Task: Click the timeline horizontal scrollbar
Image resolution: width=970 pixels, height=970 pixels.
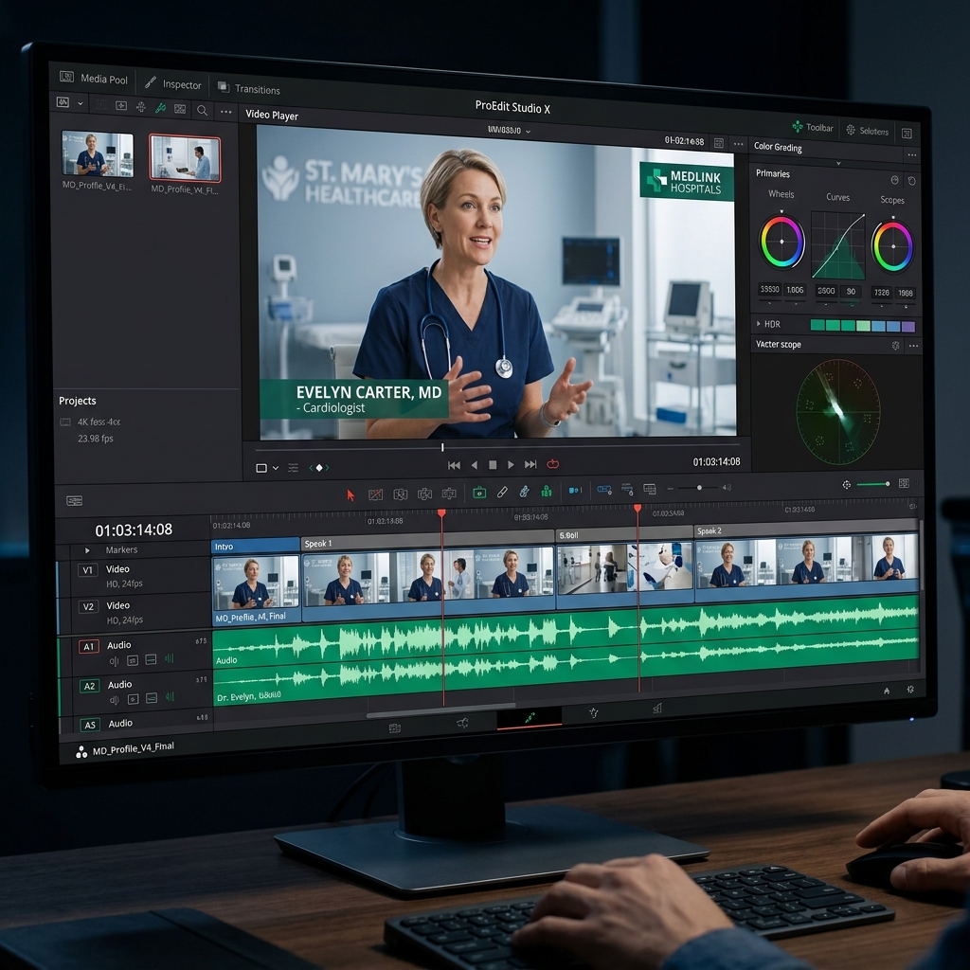Action: pyautogui.click(x=440, y=710)
